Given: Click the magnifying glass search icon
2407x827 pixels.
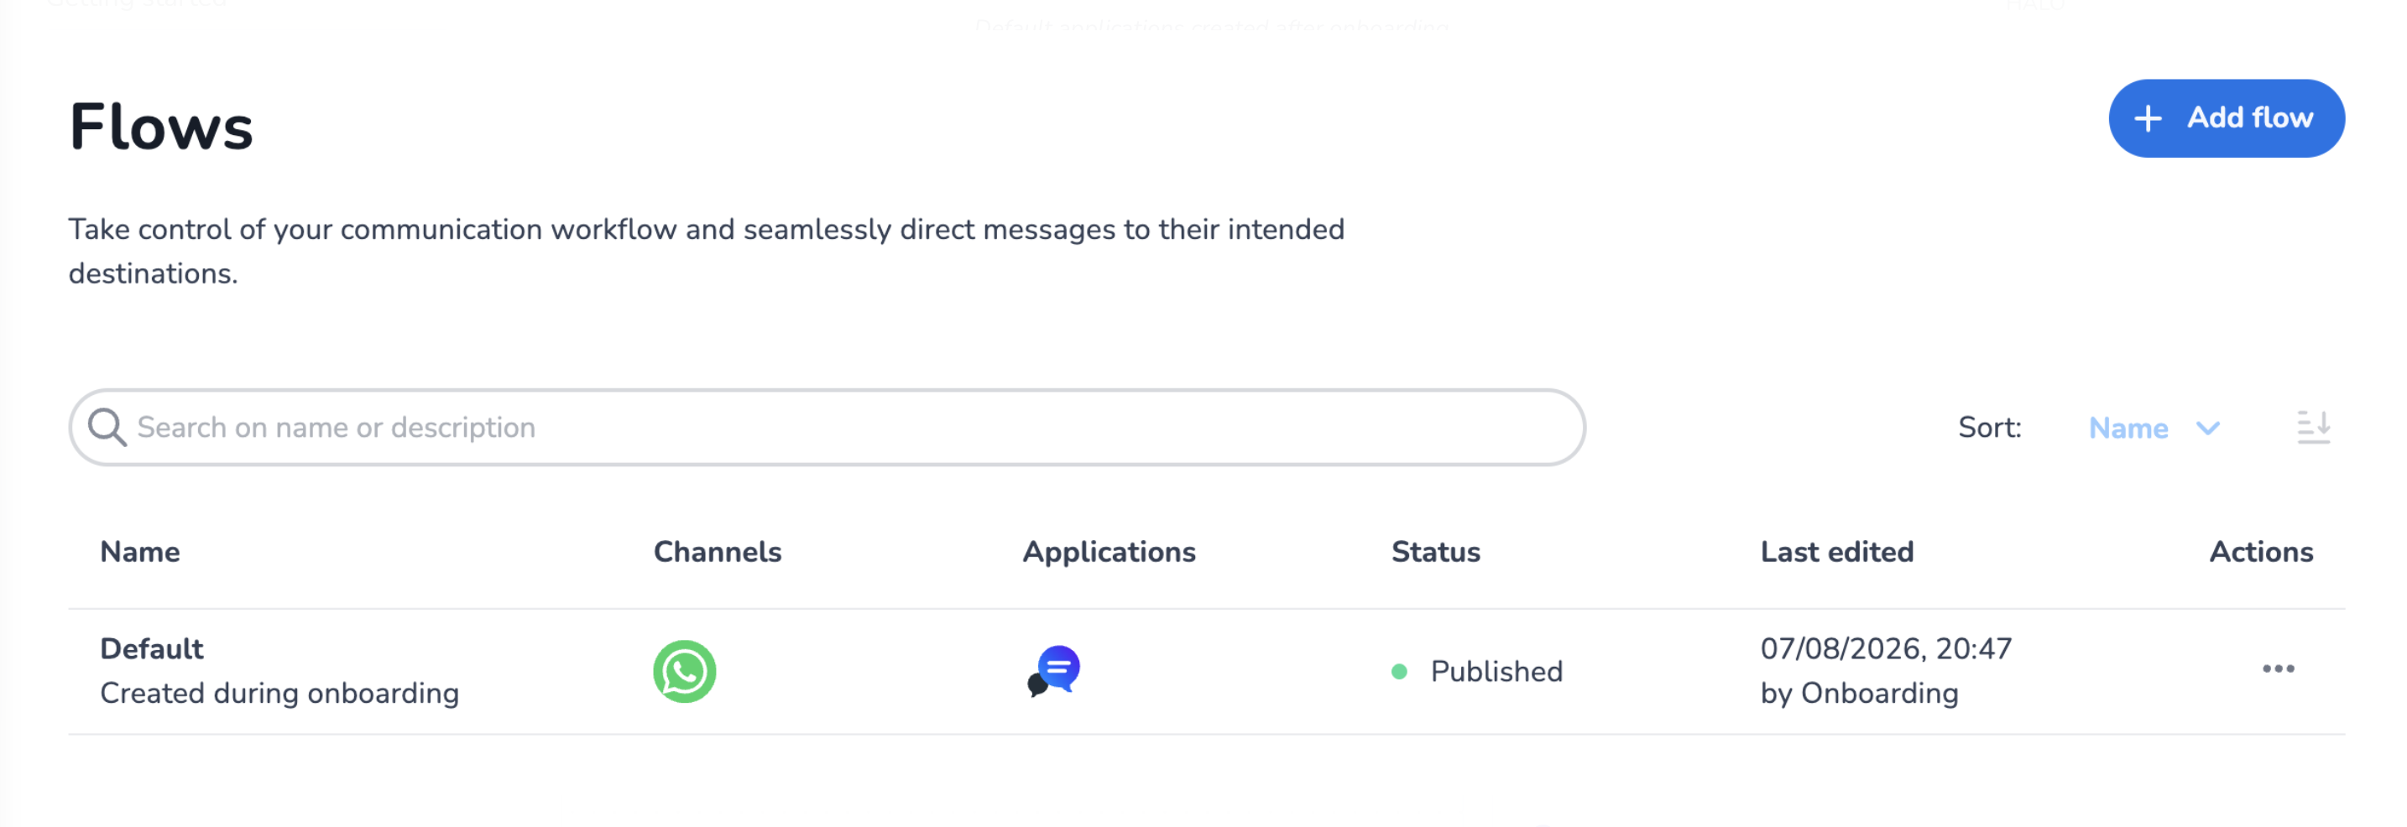Looking at the screenshot, I should point(107,428).
